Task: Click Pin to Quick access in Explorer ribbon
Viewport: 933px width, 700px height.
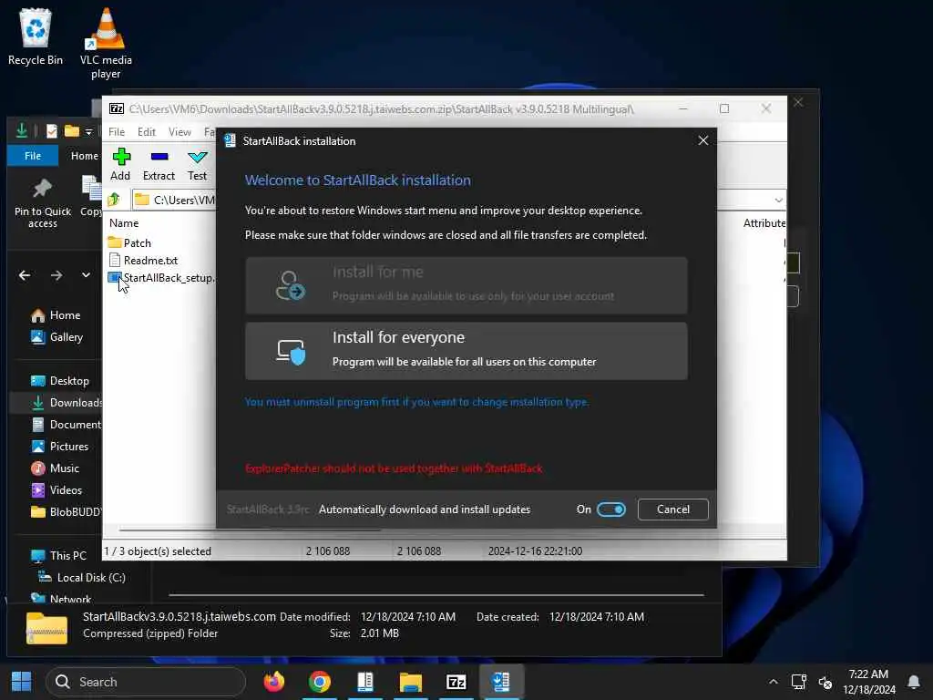Action: click(x=42, y=203)
